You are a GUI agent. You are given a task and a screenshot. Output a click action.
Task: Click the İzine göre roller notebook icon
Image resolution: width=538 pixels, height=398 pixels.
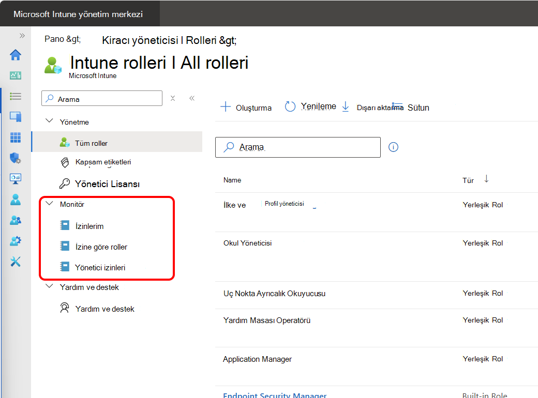pos(65,246)
